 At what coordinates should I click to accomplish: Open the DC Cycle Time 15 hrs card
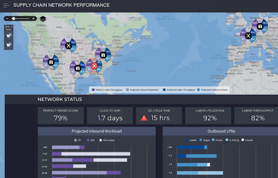159,116
